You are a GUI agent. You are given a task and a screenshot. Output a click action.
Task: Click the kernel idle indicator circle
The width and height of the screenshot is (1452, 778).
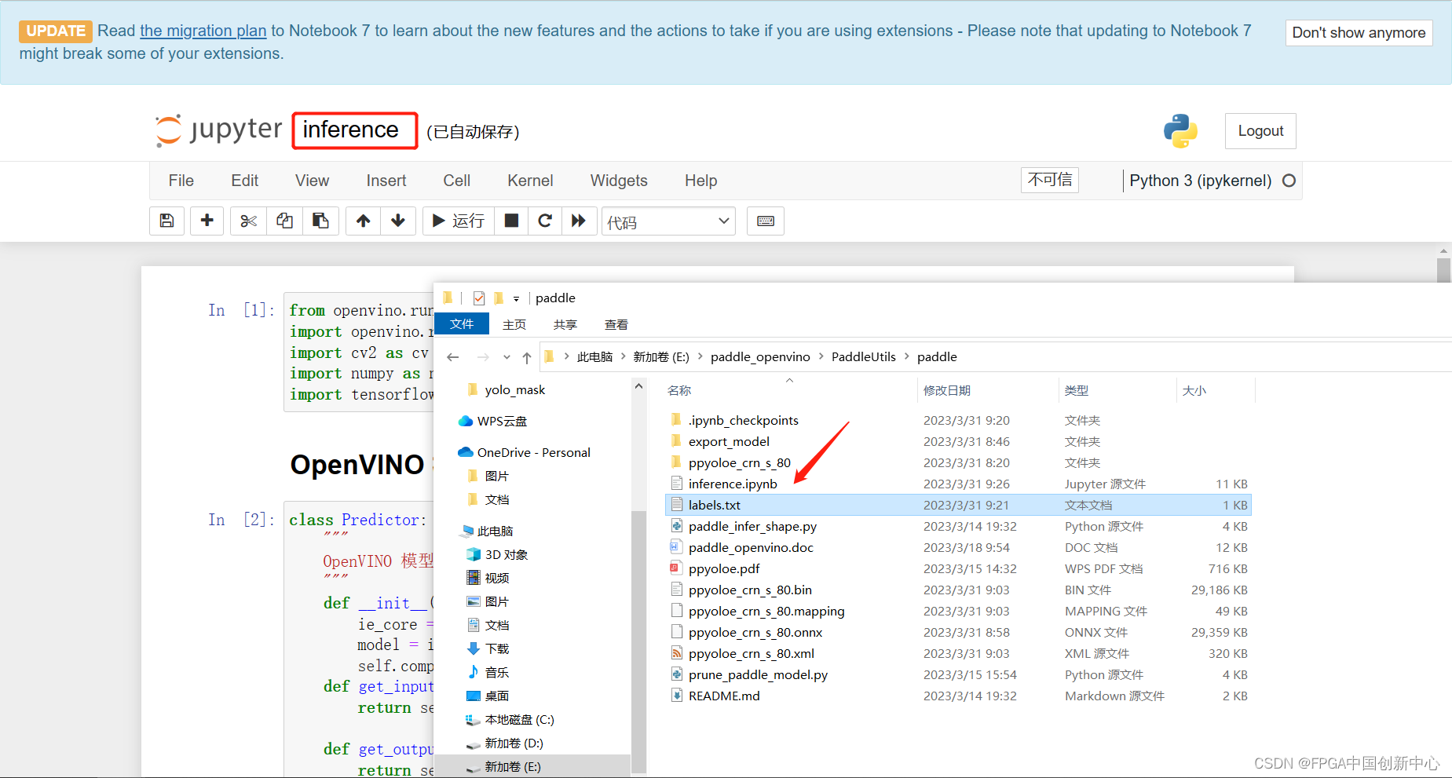coord(1289,181)
